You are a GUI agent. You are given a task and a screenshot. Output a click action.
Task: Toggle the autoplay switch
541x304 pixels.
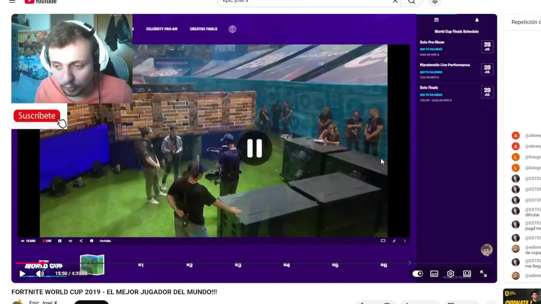tap(418, 274)
